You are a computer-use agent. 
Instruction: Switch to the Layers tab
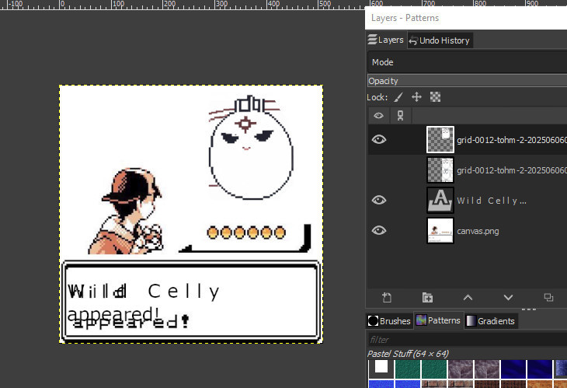386,40
